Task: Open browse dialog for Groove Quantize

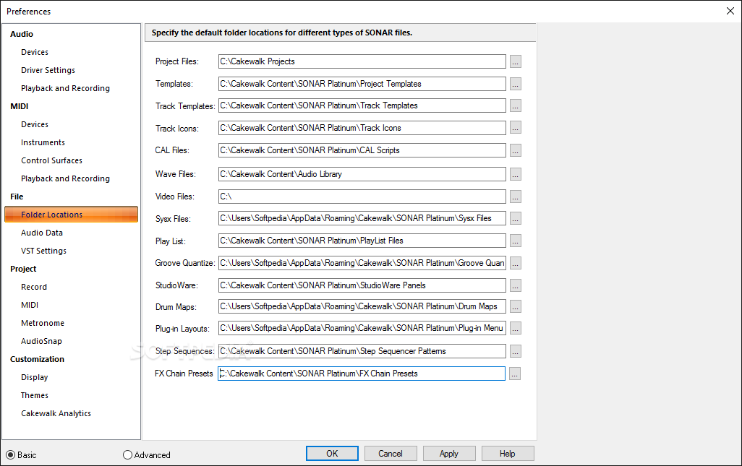Action: pos(516,263)
